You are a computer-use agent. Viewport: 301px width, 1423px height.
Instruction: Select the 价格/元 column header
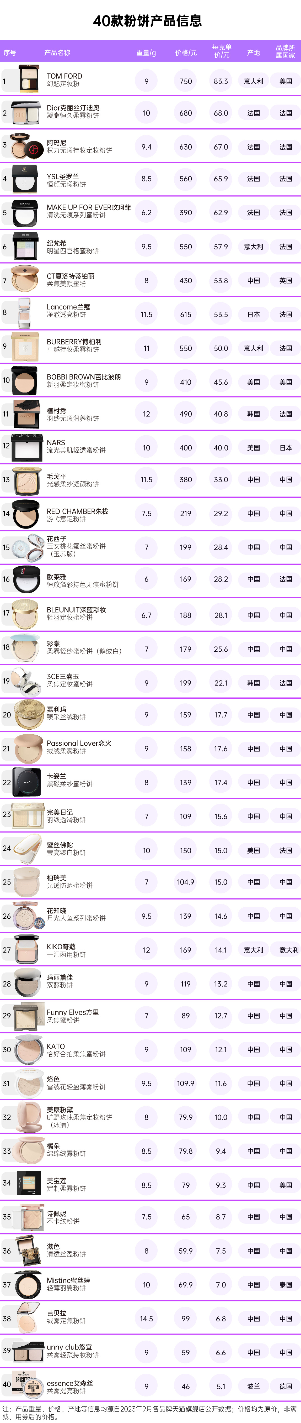pyautogui.click(x=186, y=53)
